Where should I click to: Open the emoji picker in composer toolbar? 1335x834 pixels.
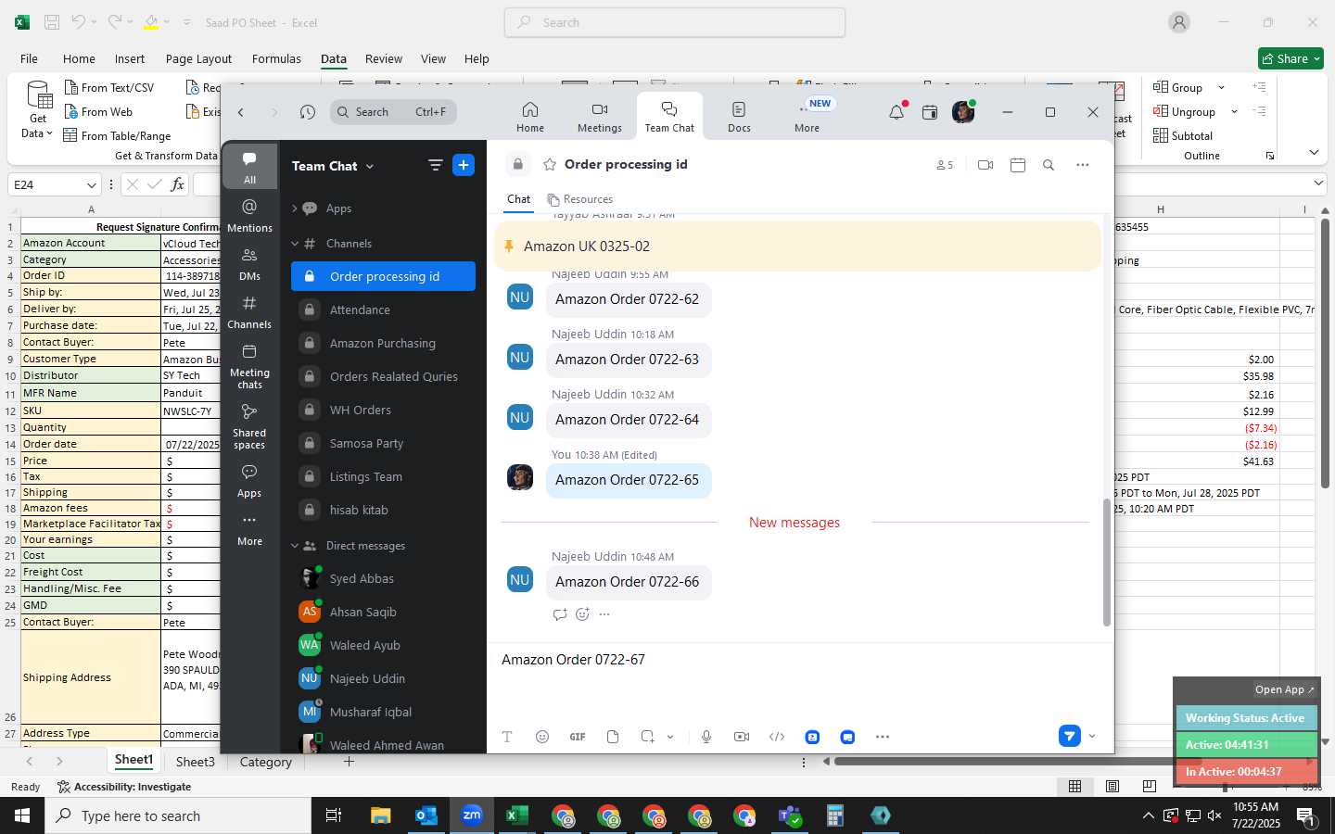coord(542,737)
